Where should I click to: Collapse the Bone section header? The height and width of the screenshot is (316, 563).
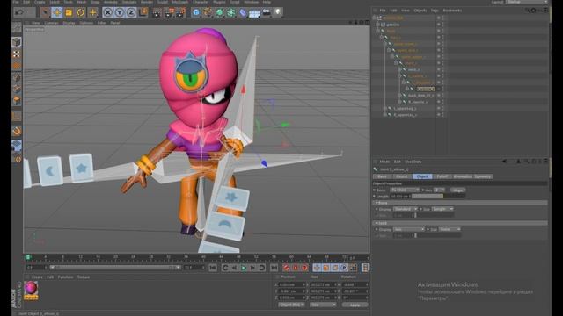pos(459,203)
